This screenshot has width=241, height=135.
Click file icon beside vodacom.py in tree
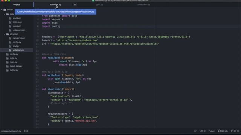(x=10, y=50)
